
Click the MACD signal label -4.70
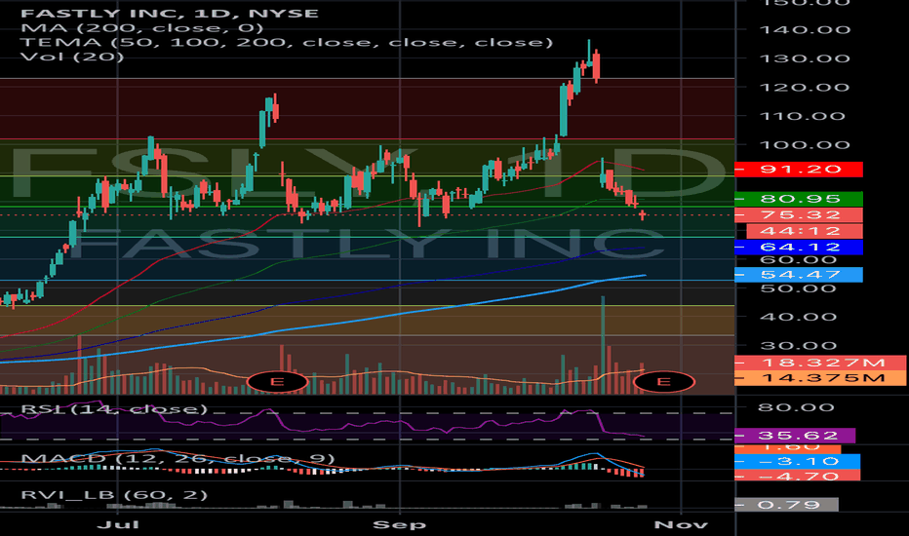[797, 476]
